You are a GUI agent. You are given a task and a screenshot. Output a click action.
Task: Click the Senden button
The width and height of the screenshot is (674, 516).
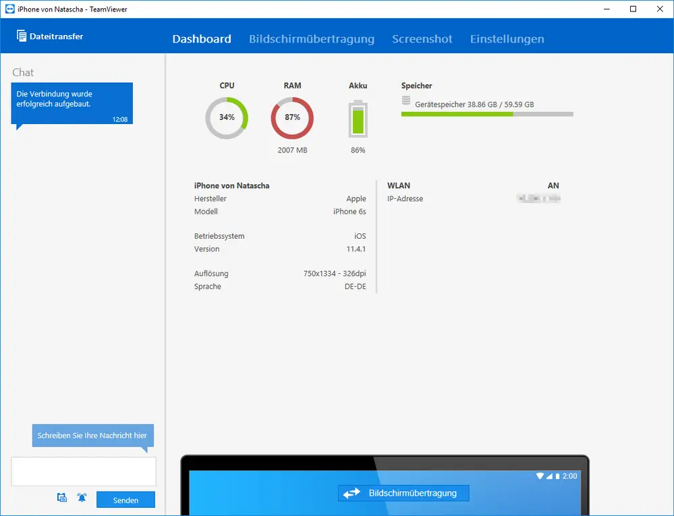125,500
